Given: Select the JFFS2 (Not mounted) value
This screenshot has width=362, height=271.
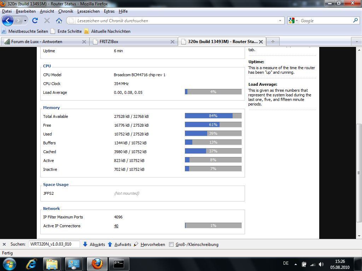Looking at the screenshot, I should (x=127, y=193).
